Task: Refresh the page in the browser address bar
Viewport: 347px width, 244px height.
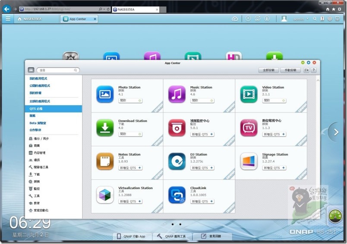Action: (x=108, y=9)
